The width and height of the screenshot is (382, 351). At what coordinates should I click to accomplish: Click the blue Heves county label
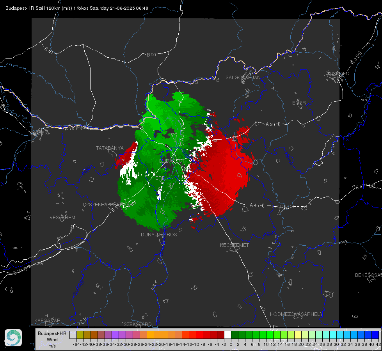pyautogui.click(x=288, y=158)
